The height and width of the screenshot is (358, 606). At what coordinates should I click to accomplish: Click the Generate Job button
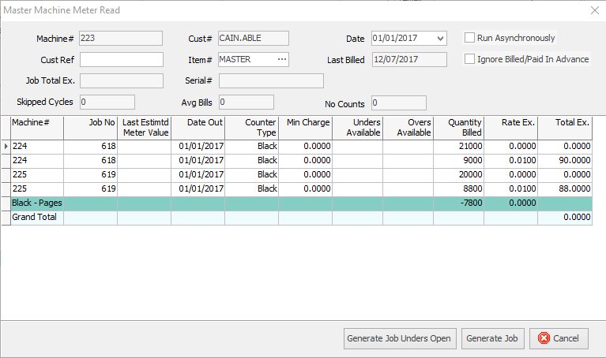[x=492, y=338]
